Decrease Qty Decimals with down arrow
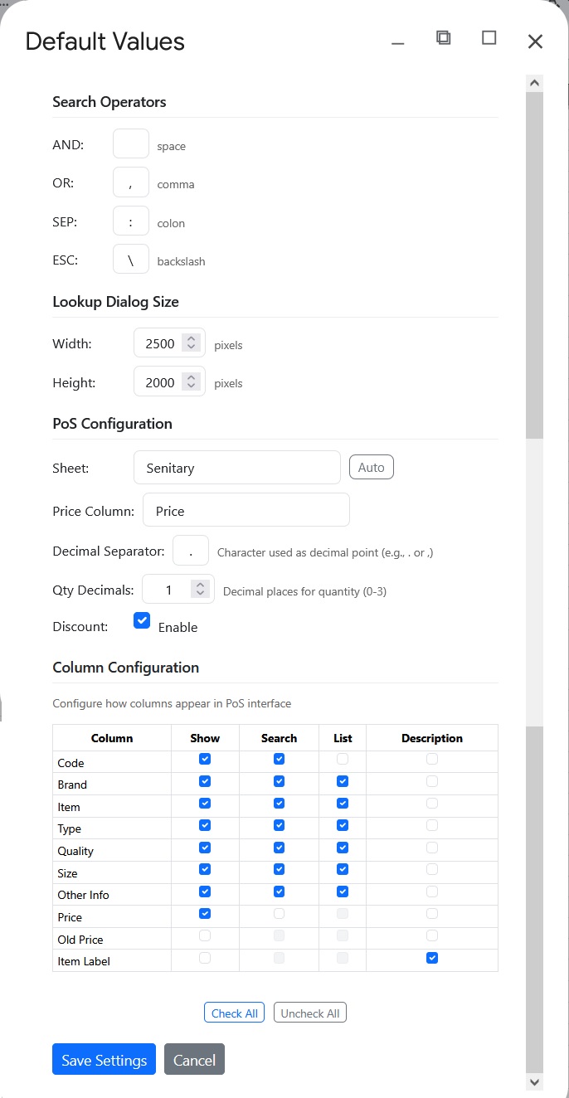Viewport: 569px width, 1098px height. click(200, 595)
